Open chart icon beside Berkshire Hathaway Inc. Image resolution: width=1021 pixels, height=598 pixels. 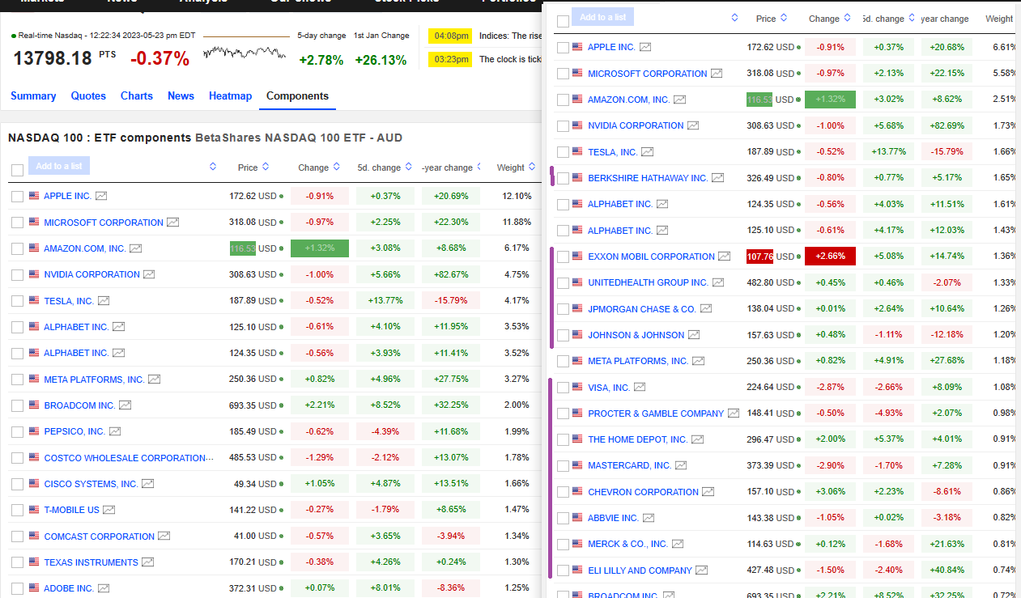717,178
